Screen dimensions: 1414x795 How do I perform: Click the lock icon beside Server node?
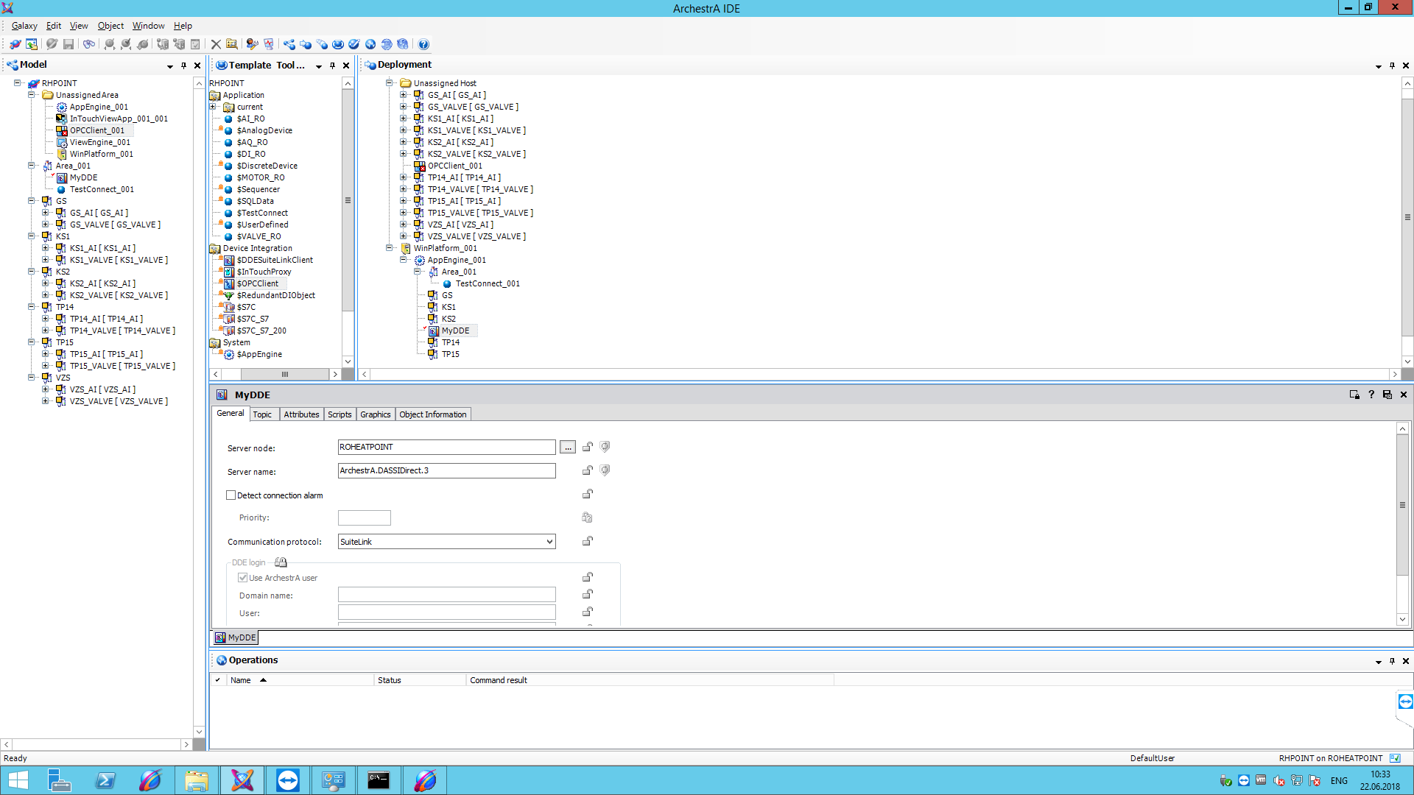(588, 447)
